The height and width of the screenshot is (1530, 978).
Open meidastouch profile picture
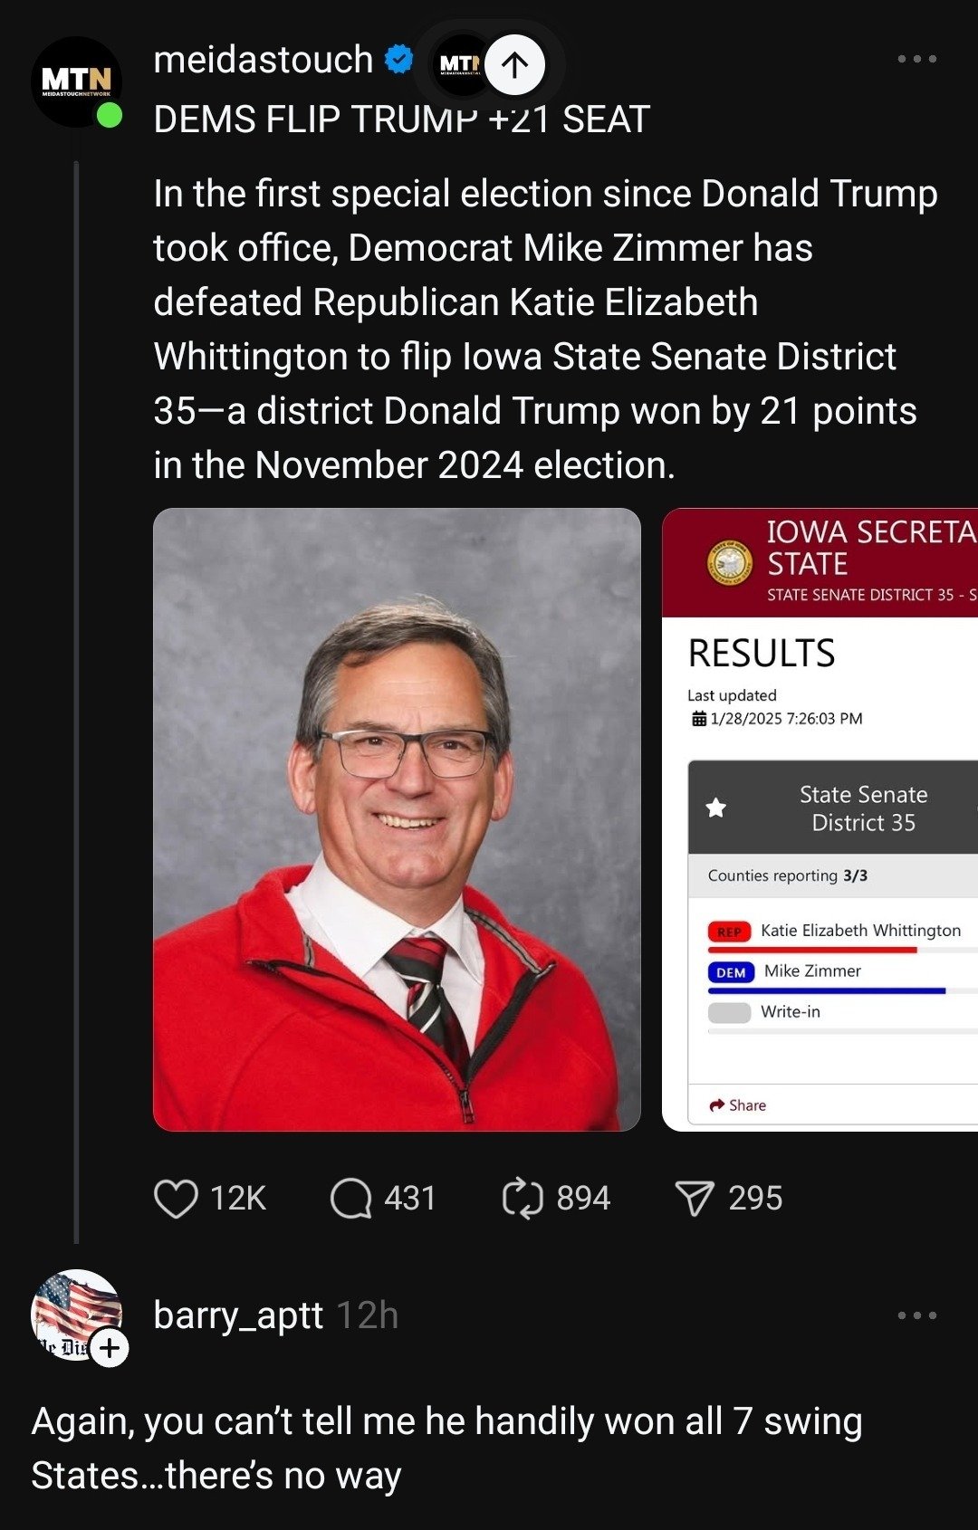(x=76, y=81)
